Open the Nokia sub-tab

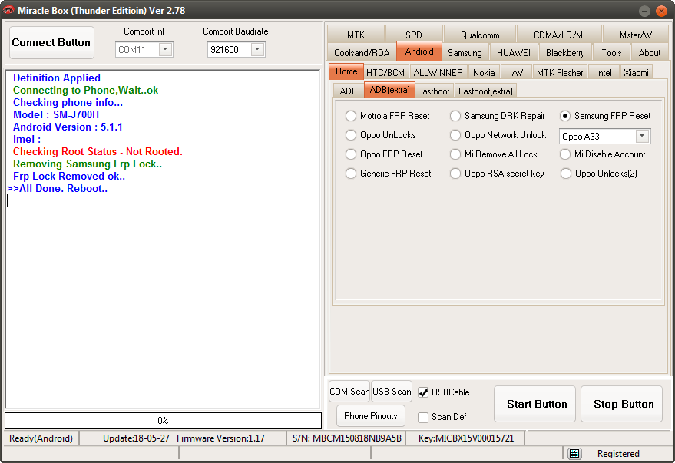click(x=484, y=72)
